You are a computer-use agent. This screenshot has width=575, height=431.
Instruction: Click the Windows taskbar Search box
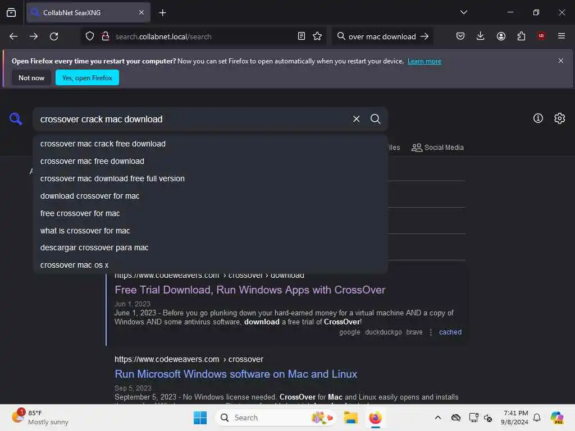click(x=276, y=418)
